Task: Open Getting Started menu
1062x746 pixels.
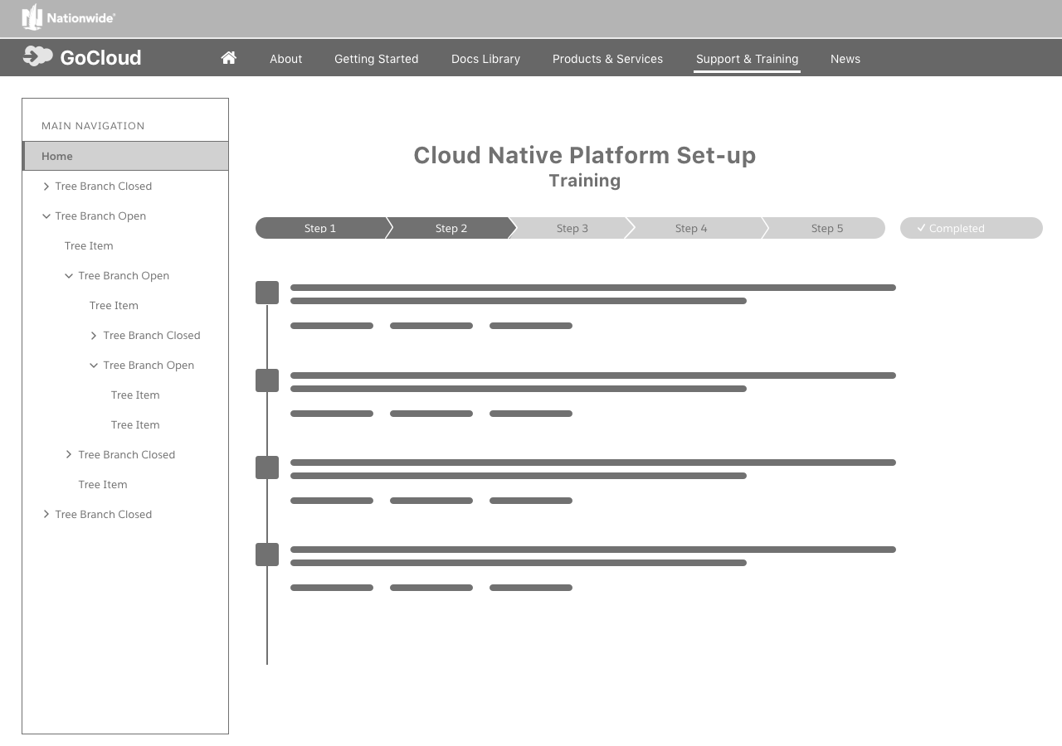Action: 376,59
